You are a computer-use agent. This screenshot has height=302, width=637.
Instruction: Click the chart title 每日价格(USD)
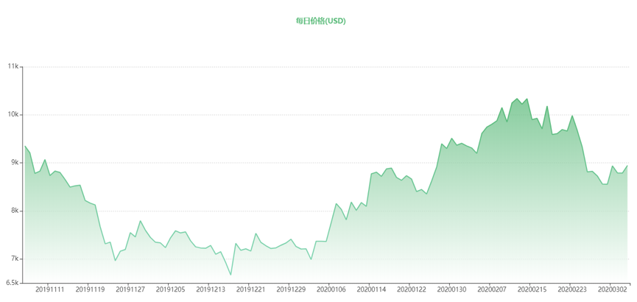(x=320, y=21)
